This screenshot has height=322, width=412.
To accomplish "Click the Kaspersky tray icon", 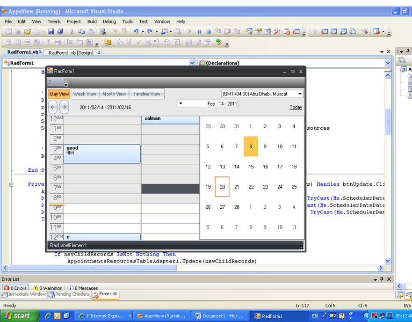I will pos(375,316).
